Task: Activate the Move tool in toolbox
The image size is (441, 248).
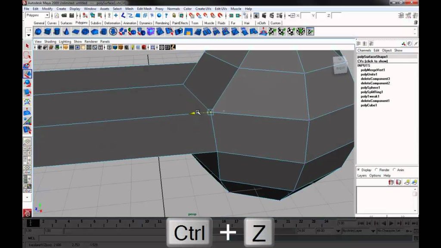Action: point(27,74)
